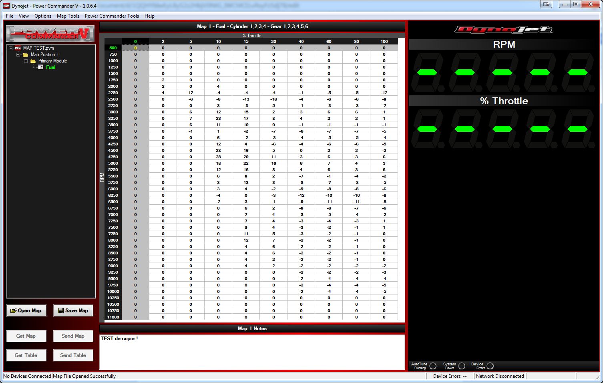Open the Map Tools menu
The image size is (603, 383).
coord(68,16)
